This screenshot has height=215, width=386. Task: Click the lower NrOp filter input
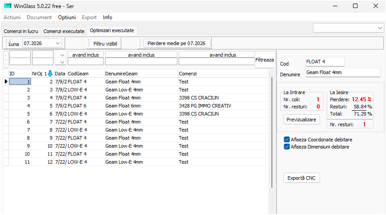(x=43, y=62)
